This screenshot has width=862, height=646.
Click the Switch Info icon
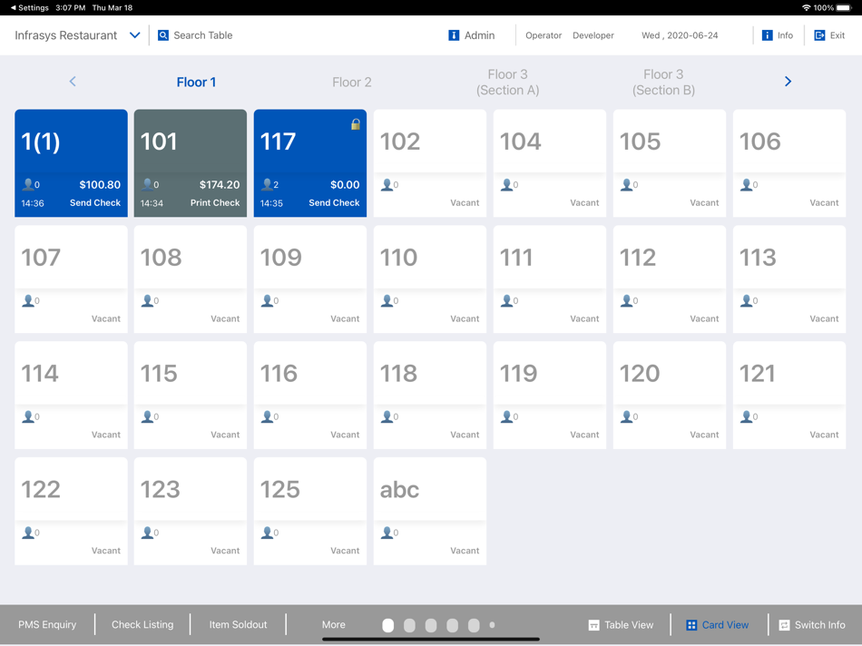point(785,625)
